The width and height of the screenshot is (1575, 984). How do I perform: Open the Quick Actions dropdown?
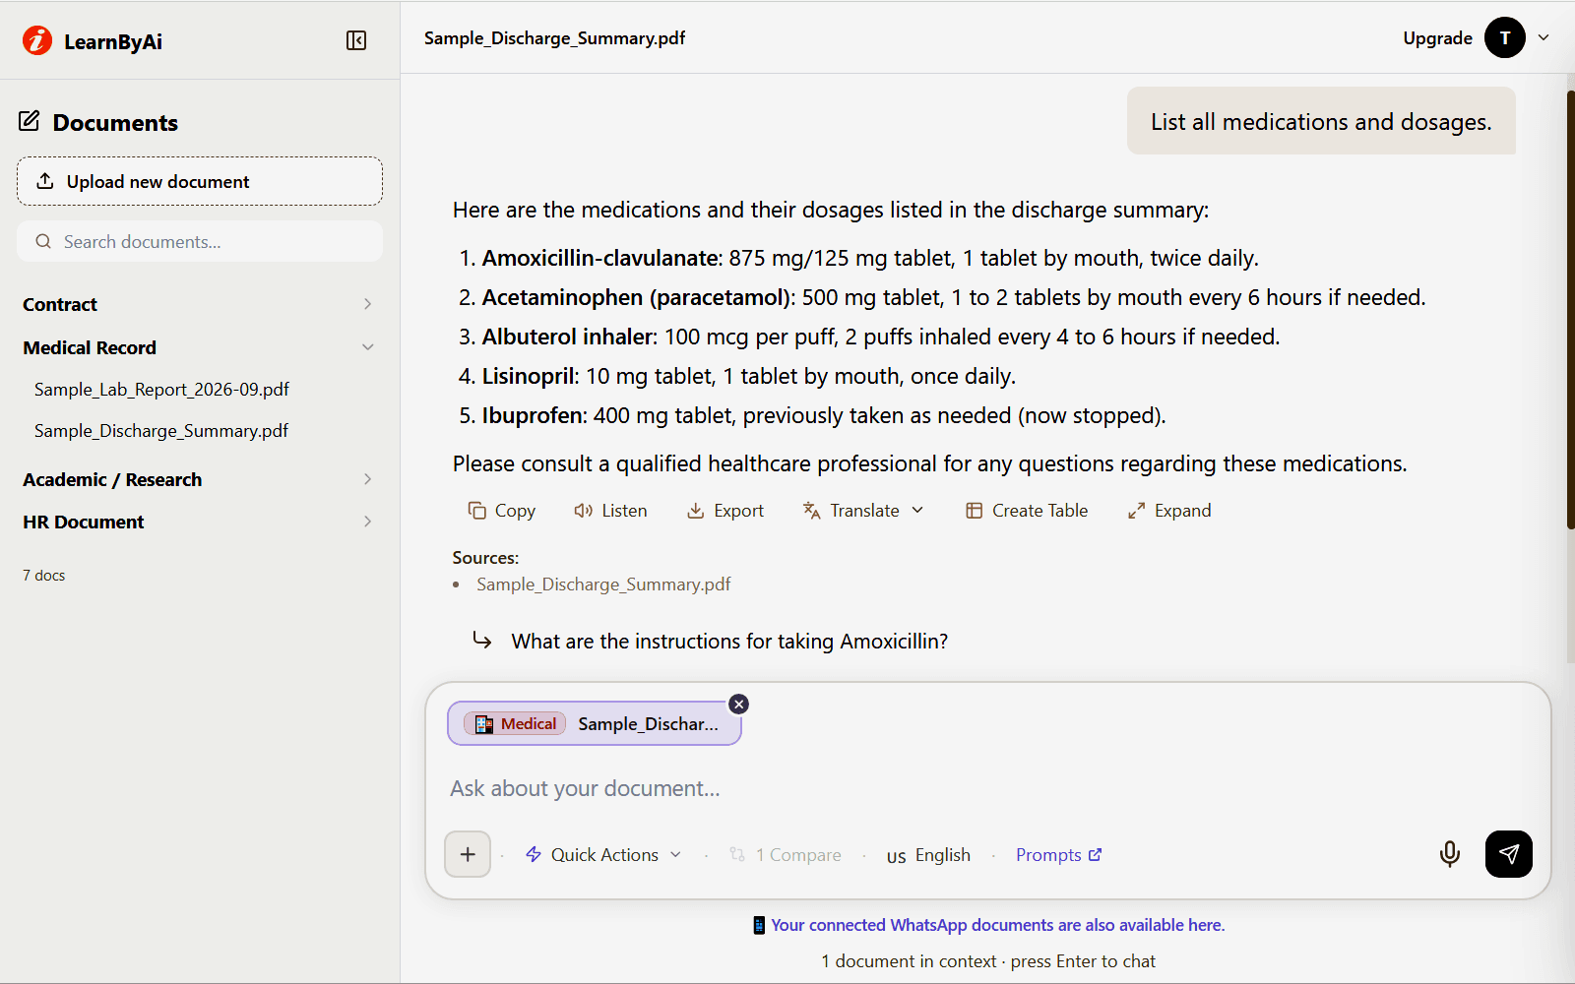(603, 854)
